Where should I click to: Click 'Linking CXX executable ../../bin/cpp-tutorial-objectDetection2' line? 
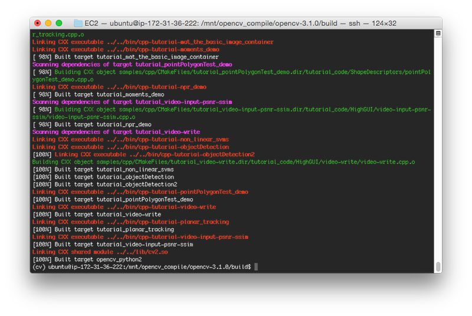pyautogui.click(x=155, y=154)
